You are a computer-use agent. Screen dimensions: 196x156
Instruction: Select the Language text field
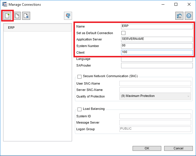click(x=157, y=59)
